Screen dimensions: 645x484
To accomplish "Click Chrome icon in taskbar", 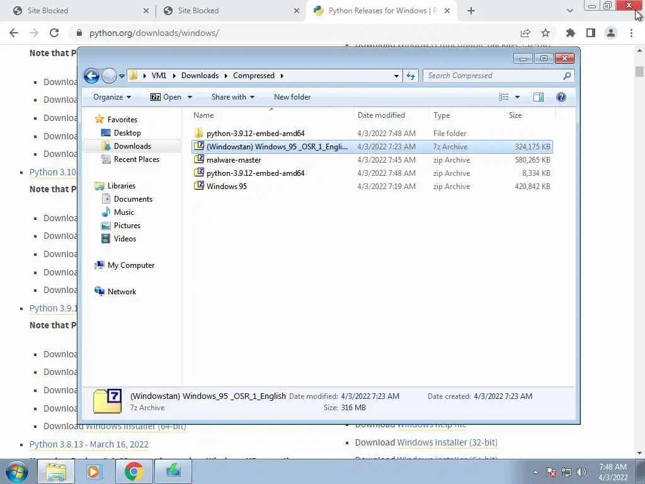I will click(134, 471).
